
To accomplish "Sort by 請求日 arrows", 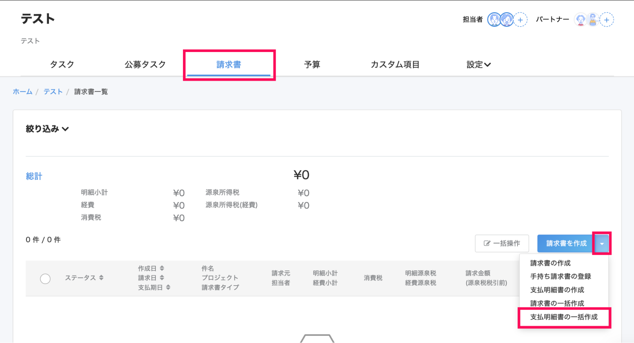I will 162,278.
